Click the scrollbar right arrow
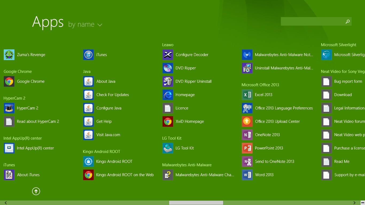The image size is (365, 205). [355, 203]
